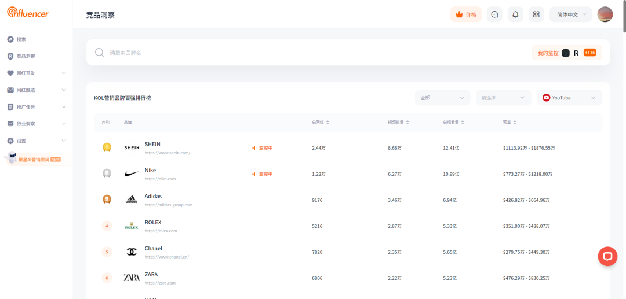Screen dimensions: 626x299
Task: Open https://rolex.com link
Action: (x=161, y=231)
